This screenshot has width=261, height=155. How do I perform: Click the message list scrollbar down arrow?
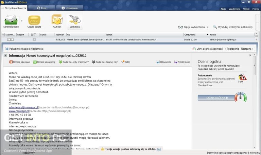[256, 40]
